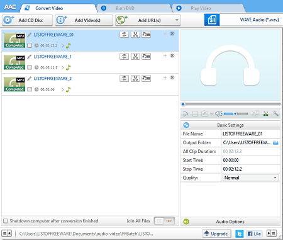The height and width of the screenshot is (240, 283).
Task: Switch to the Convert Video tab
Action: coord(58,8)
